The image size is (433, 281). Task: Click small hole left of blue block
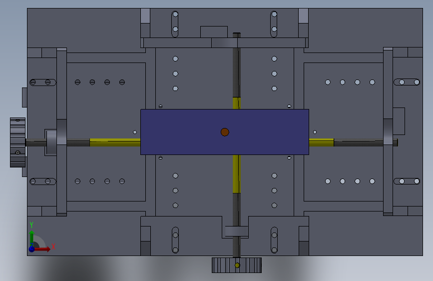pos(135,132)
